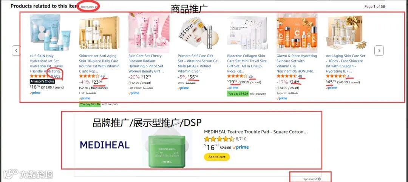
Task: Add MEDIHEAL pad to cart
Action: (x=217, y=157)
